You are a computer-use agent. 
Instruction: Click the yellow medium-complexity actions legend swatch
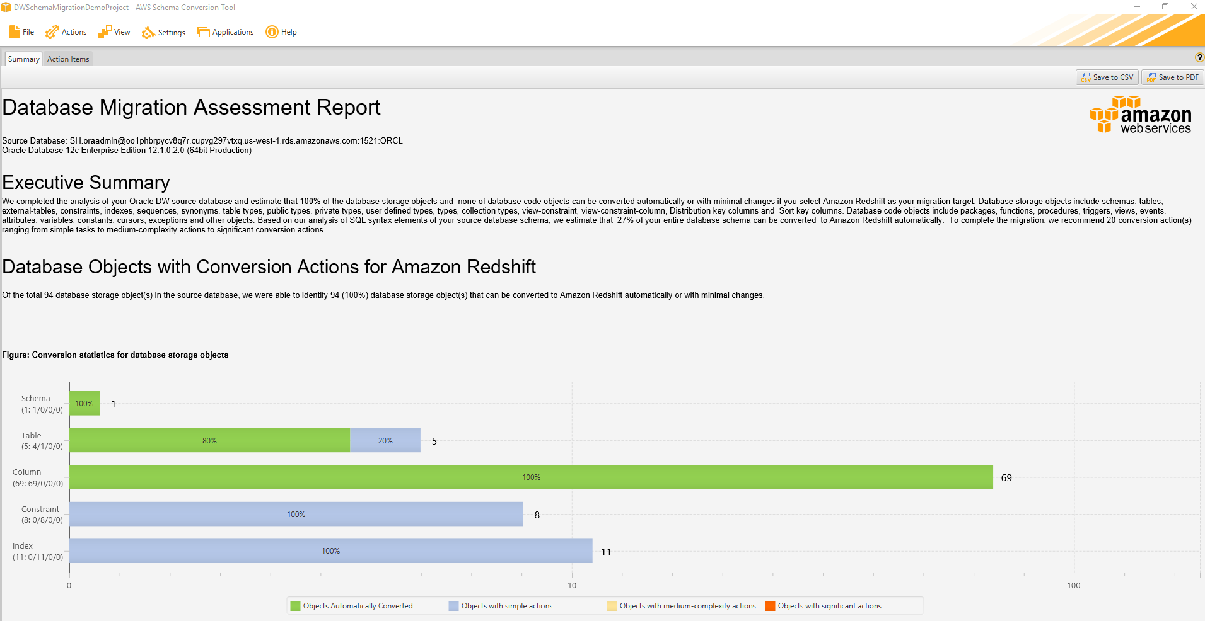pyautogui.click(x=612, y=606)
